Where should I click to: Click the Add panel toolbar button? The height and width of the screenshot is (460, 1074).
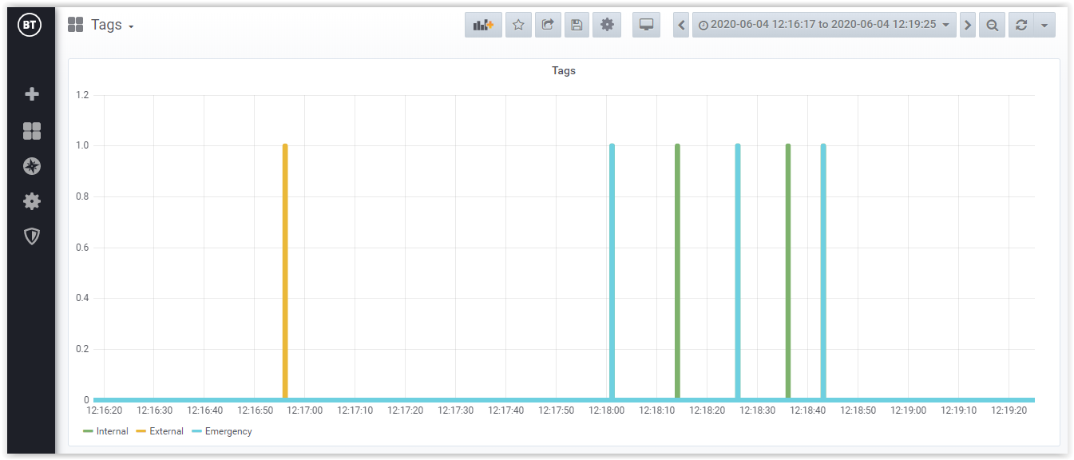pos(483,25)
